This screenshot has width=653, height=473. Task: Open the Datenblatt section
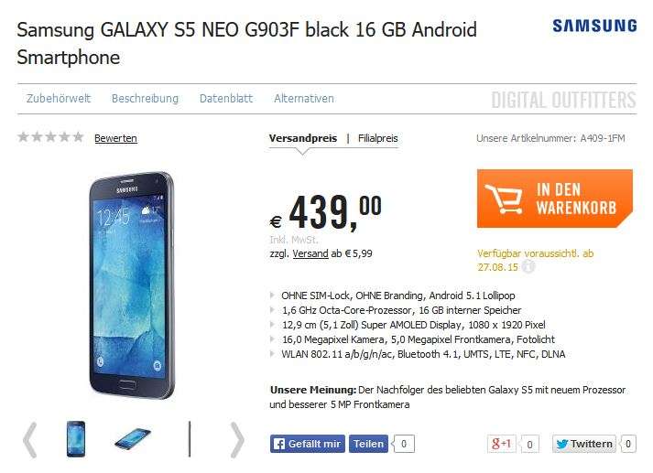pos(225,99)
